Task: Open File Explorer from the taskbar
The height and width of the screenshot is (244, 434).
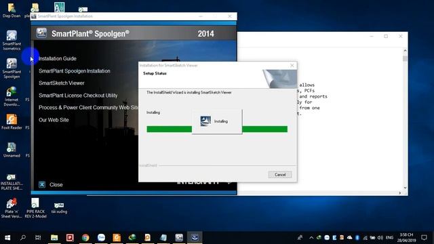Action: [x=54, y=238]
